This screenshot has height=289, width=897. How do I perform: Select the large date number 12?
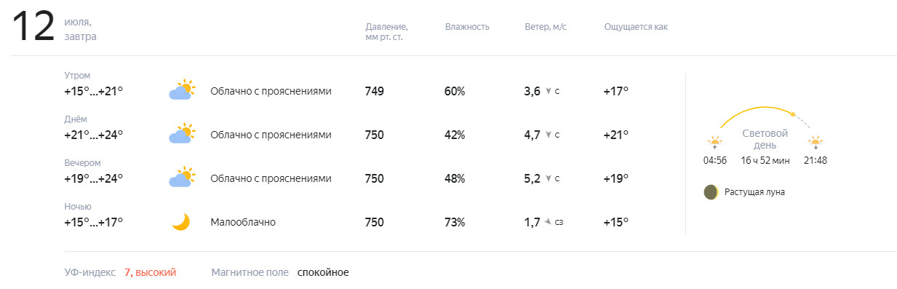pos(33,27)
